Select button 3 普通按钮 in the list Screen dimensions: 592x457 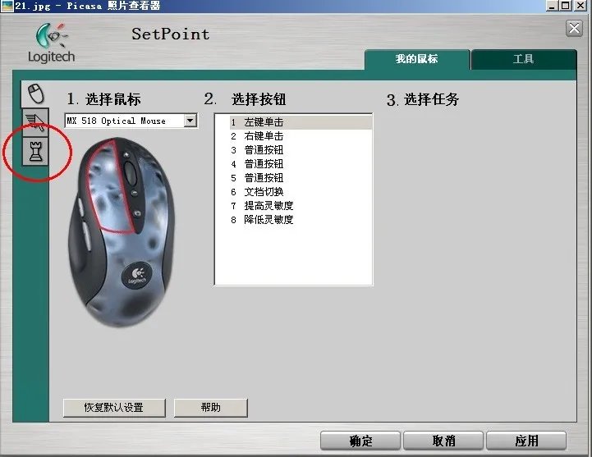coord(301,150)
